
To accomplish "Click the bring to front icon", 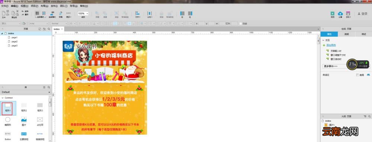I will pos(97,13).
